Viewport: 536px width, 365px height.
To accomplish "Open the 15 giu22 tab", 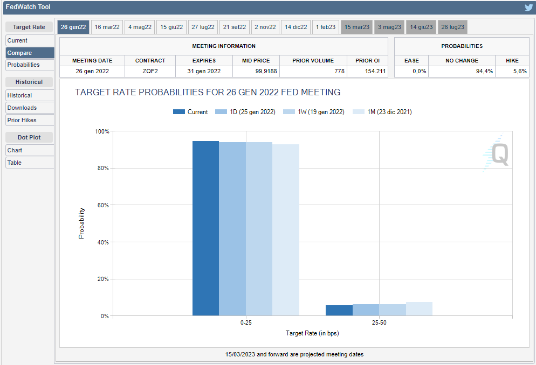I will click(171, 27).
